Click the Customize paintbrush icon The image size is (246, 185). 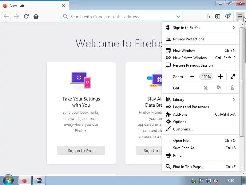pyautogui.click(x=168, y=129)
